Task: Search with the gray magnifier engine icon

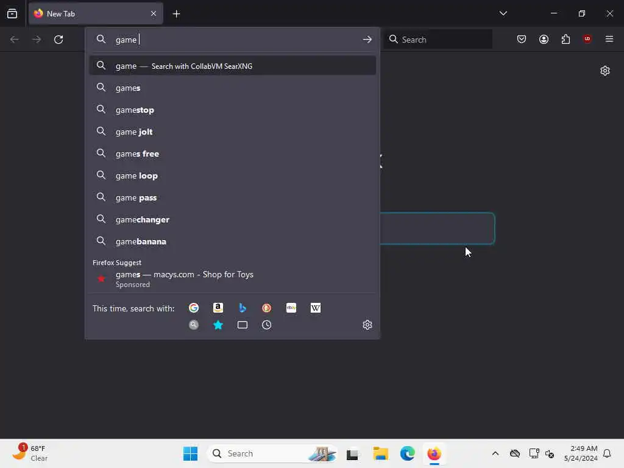Action: coord(194,325)
